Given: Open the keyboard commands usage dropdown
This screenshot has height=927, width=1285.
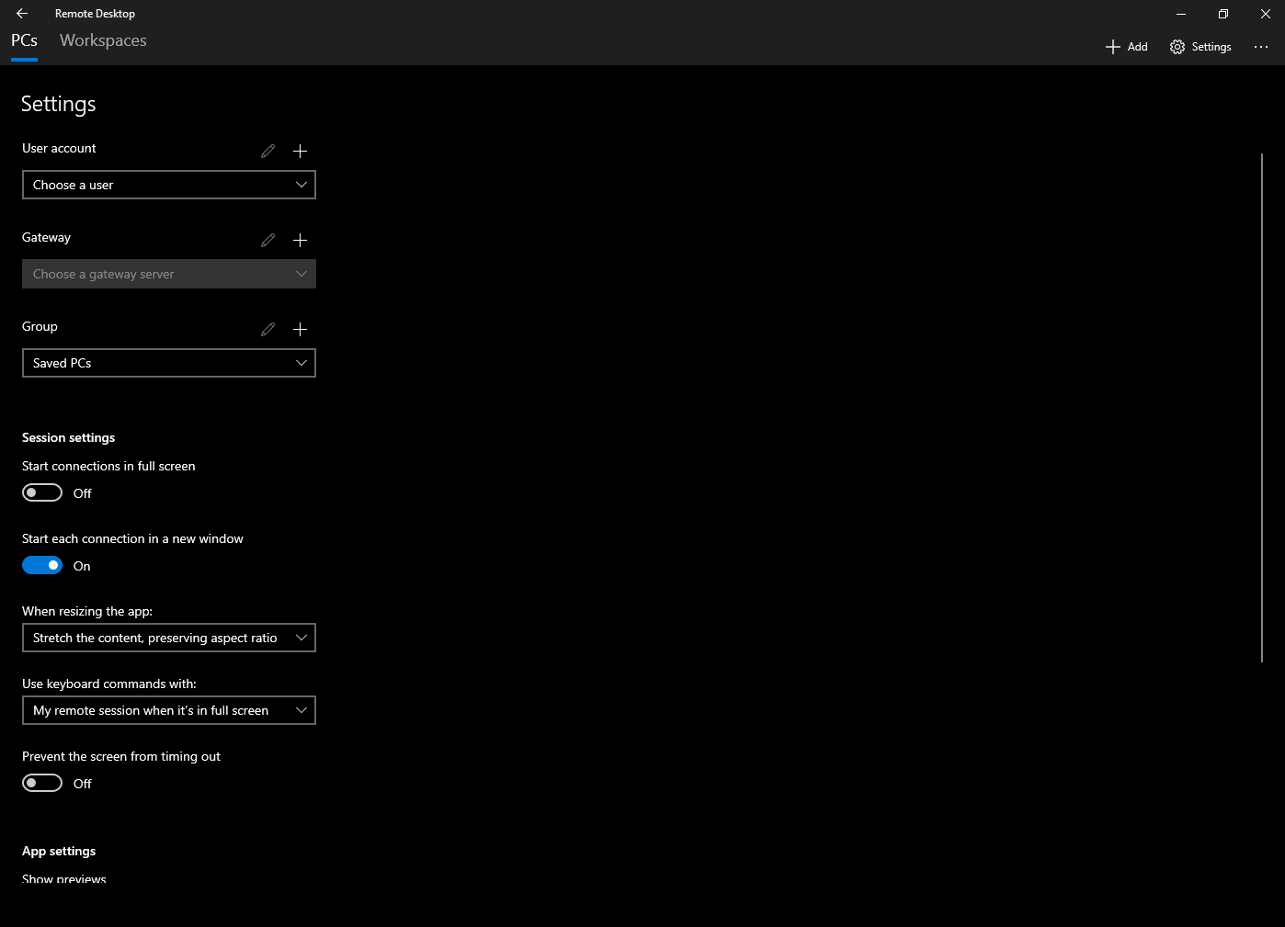Looking at the screenshot, I should coord(168,710).
